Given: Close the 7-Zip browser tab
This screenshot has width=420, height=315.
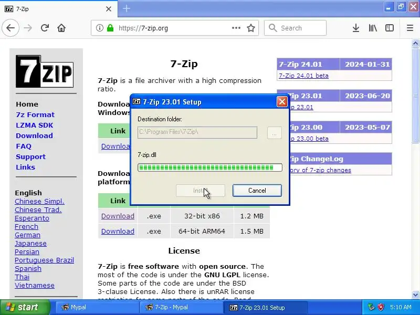Looking at the screenshot, I should [x=109, y=9].
